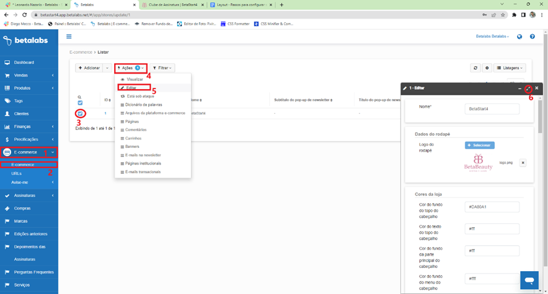Click the Selecionar logo button
Image resolution: width=548 pixels, height=294 pixels.
point(479,145)
